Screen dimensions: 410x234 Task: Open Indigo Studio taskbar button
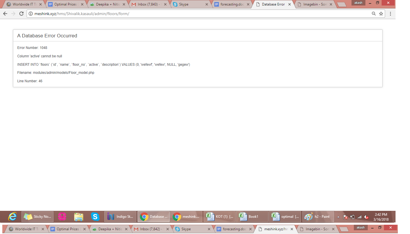pyautogui.click(x=120, y=216)
